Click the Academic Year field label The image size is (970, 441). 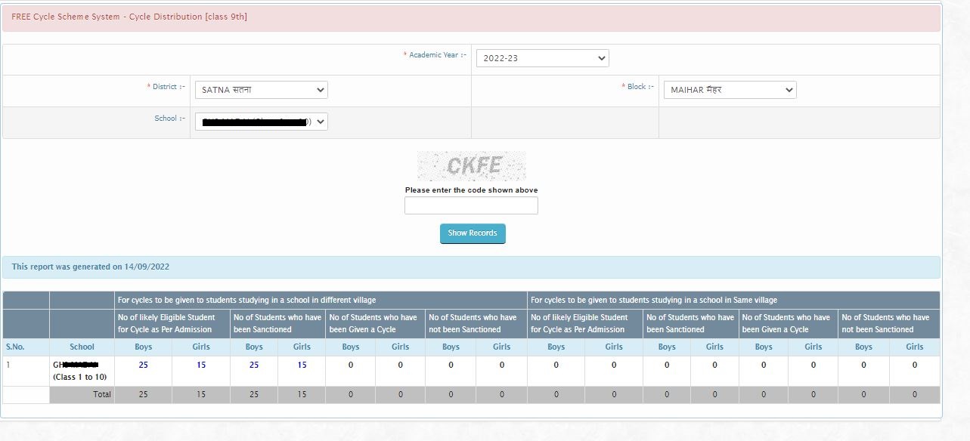pos(438,55)
